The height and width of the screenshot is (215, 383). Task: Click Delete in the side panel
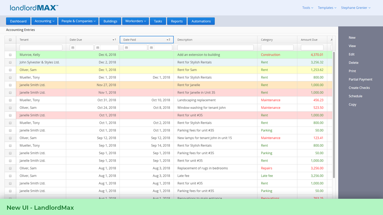[354, 63]
